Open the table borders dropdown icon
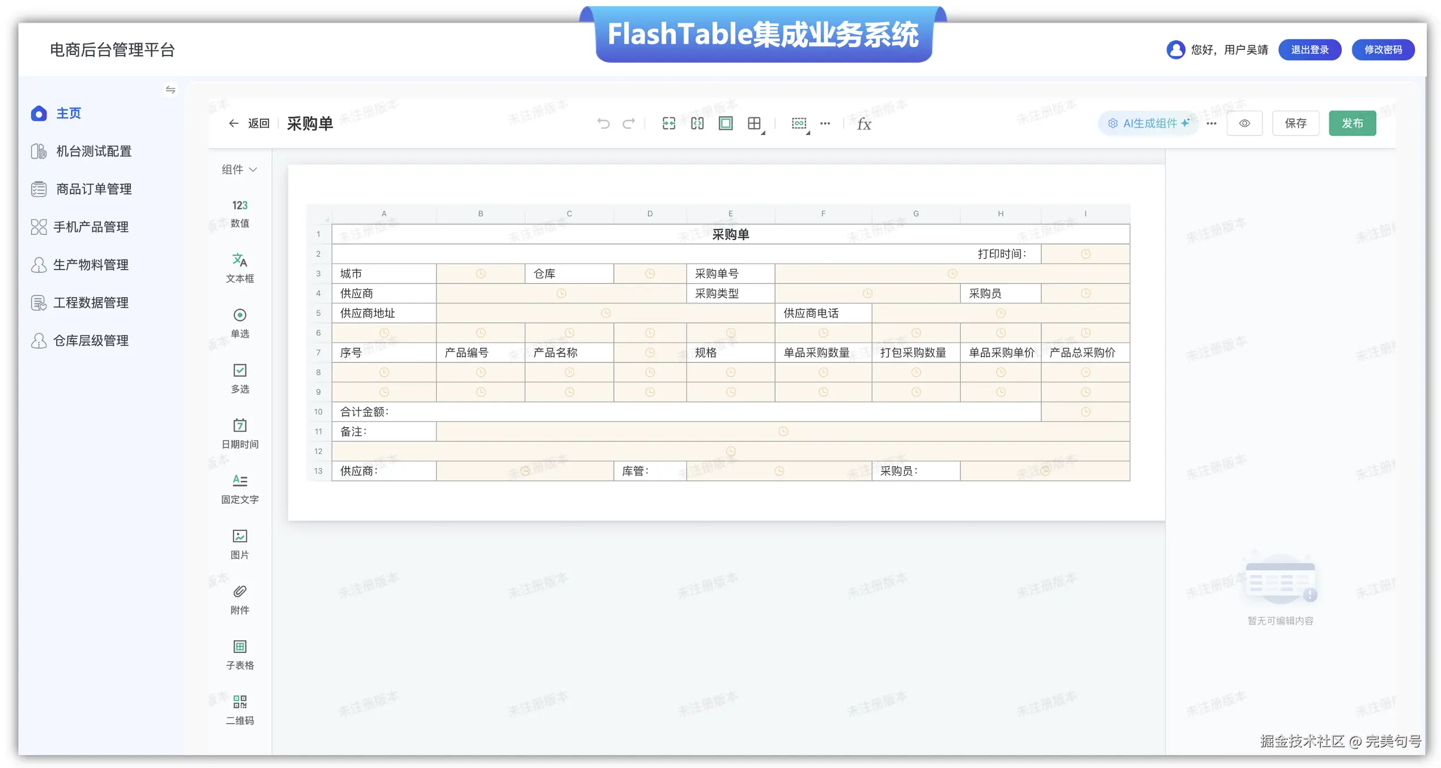The width and height of the screenshot is (1441, 768). (755, 124)
